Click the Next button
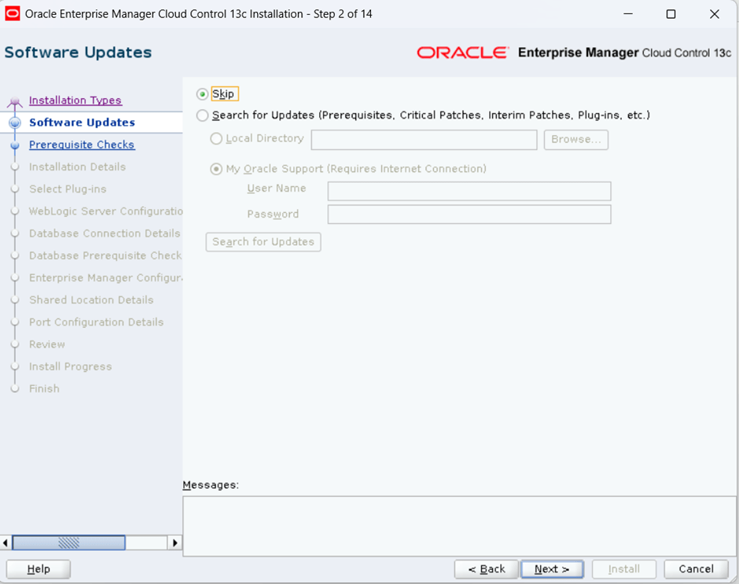The image size is (739, 584). 552,569
